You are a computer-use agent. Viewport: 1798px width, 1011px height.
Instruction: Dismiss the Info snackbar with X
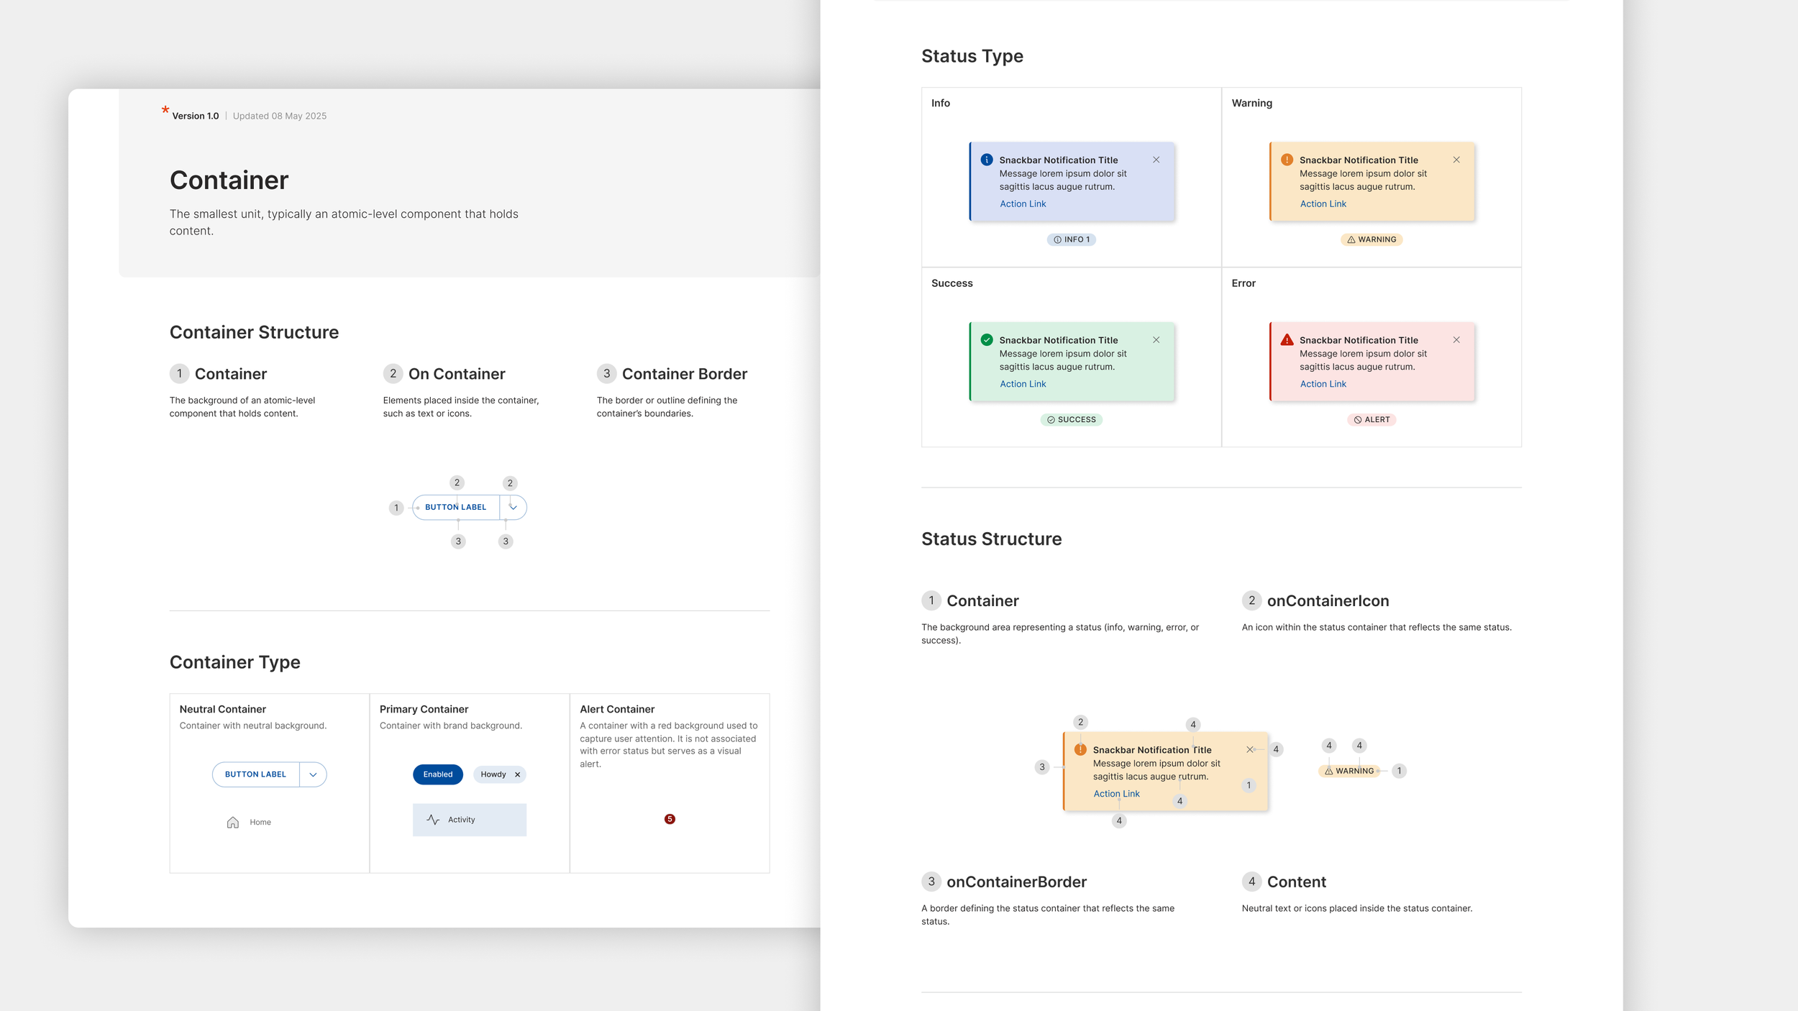tap(1156, 160)
